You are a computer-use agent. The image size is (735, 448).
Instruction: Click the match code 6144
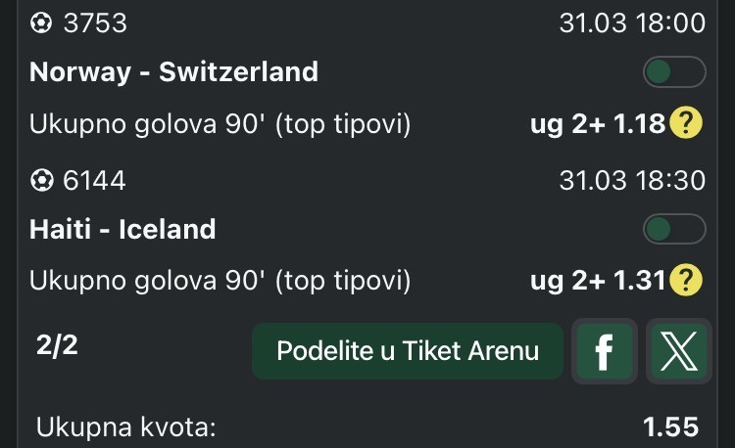pyautogui.click(x=94, y=181)
